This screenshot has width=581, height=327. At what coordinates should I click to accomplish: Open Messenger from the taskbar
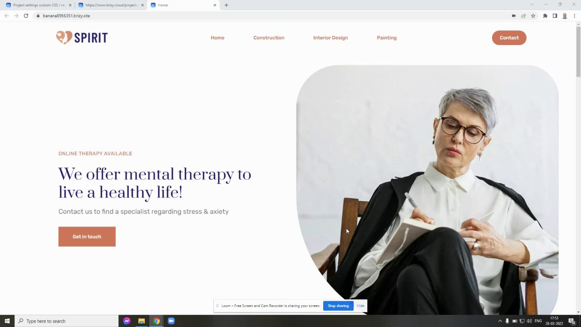[127, 321]
